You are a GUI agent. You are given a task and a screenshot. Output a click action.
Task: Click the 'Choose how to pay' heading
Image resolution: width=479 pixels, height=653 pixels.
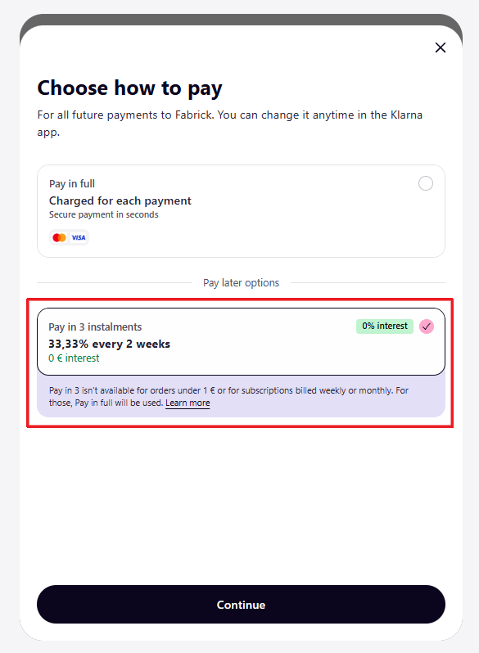coord(129,88)
